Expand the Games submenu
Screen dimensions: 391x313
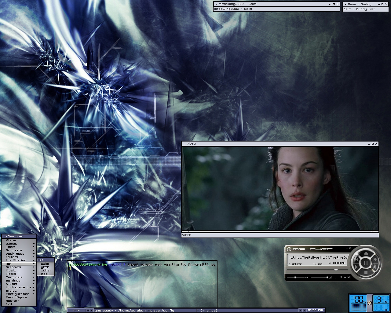(19, 244)
